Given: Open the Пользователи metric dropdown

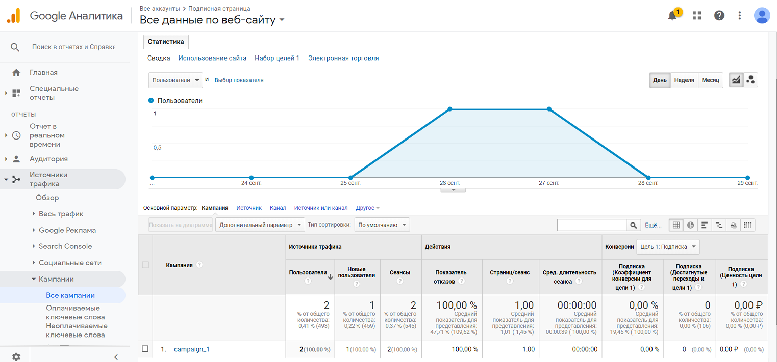Looking at the screenshot, I should click(x=176, y=80).
